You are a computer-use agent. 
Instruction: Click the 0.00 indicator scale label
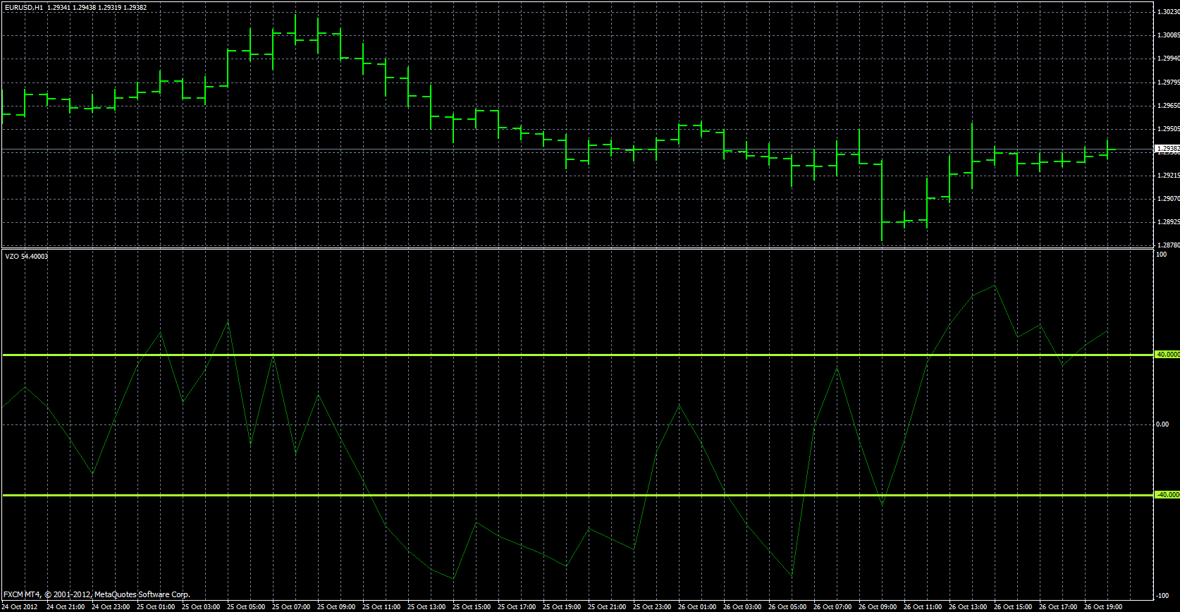1163,424
